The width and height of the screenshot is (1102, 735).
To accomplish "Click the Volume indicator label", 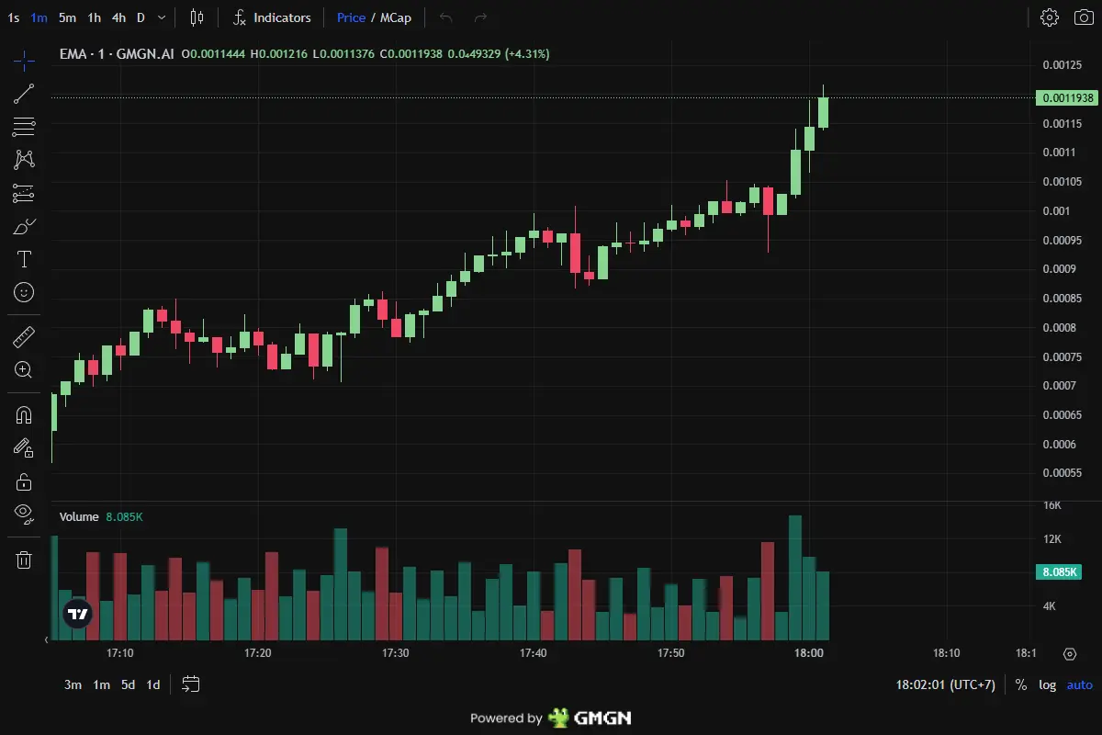I will click(79, 516).
